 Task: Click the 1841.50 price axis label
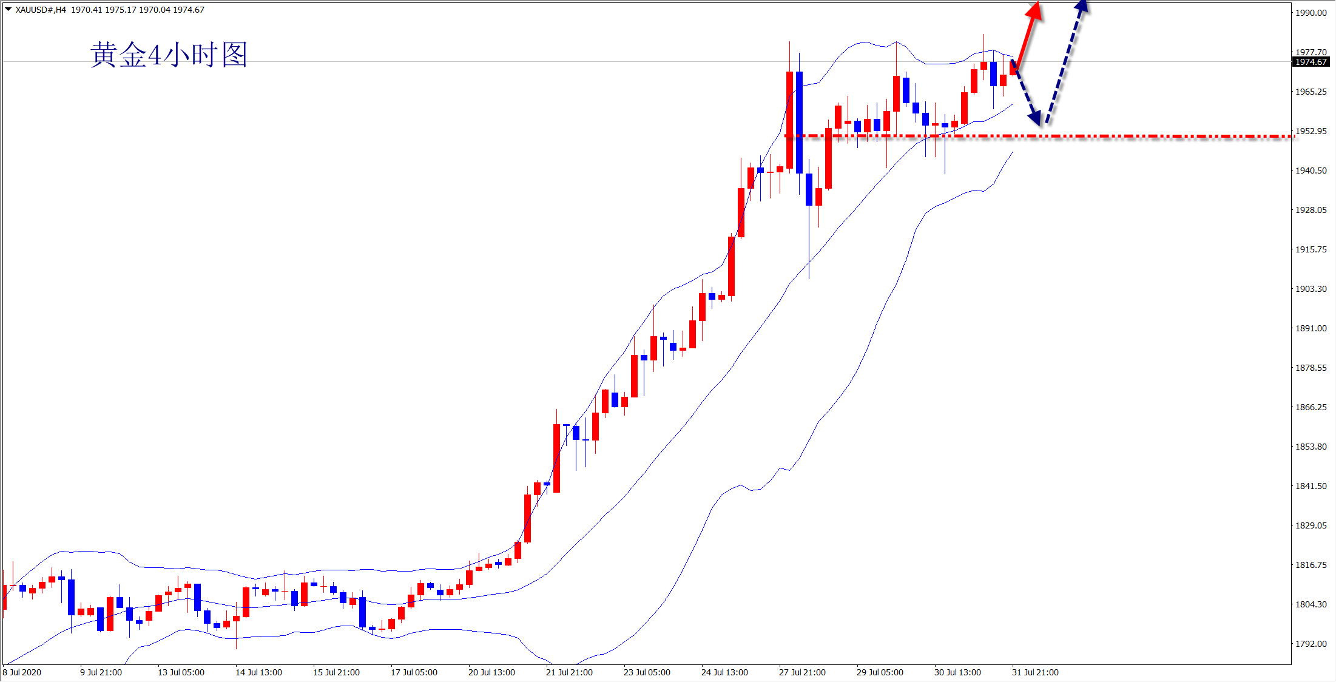click(1311, 486)
